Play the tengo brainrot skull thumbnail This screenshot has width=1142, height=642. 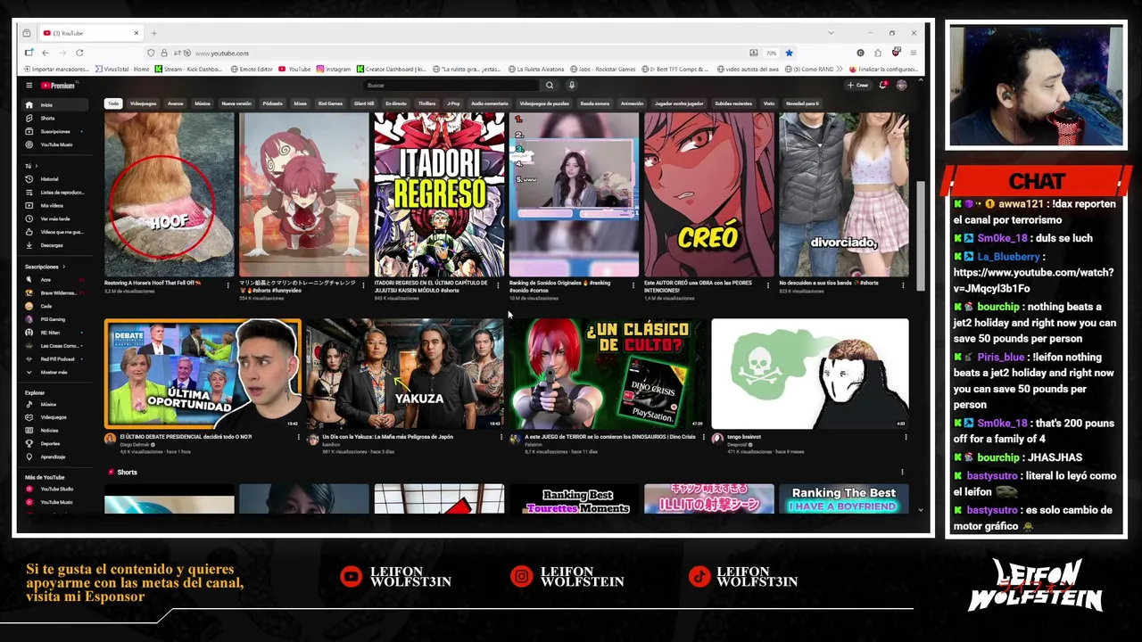(809, 374)
